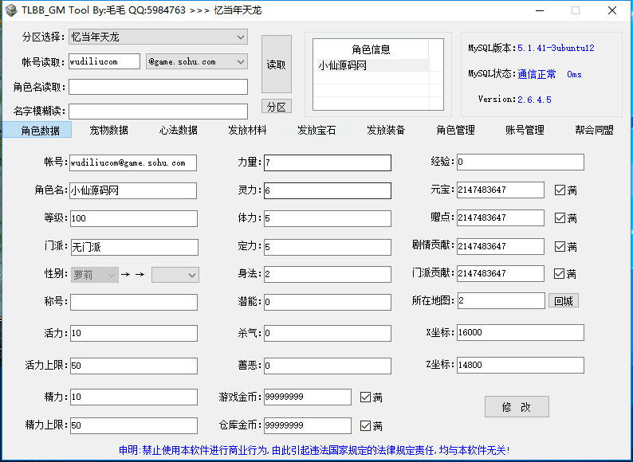Screen dimensions: 633x462
Task: Toggle the 仓库金币 满 checkbox
Action: [x=365, y=425]
